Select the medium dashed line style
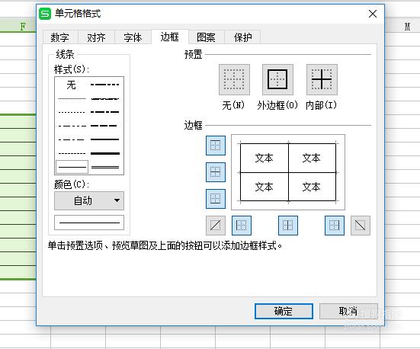This screenshot has height=349, width=420. pos(104,126)
